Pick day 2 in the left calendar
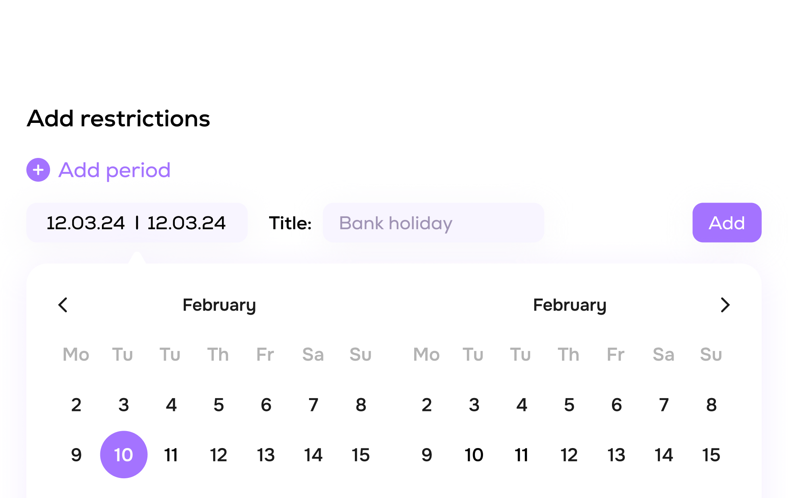 (x=76, y=405)
